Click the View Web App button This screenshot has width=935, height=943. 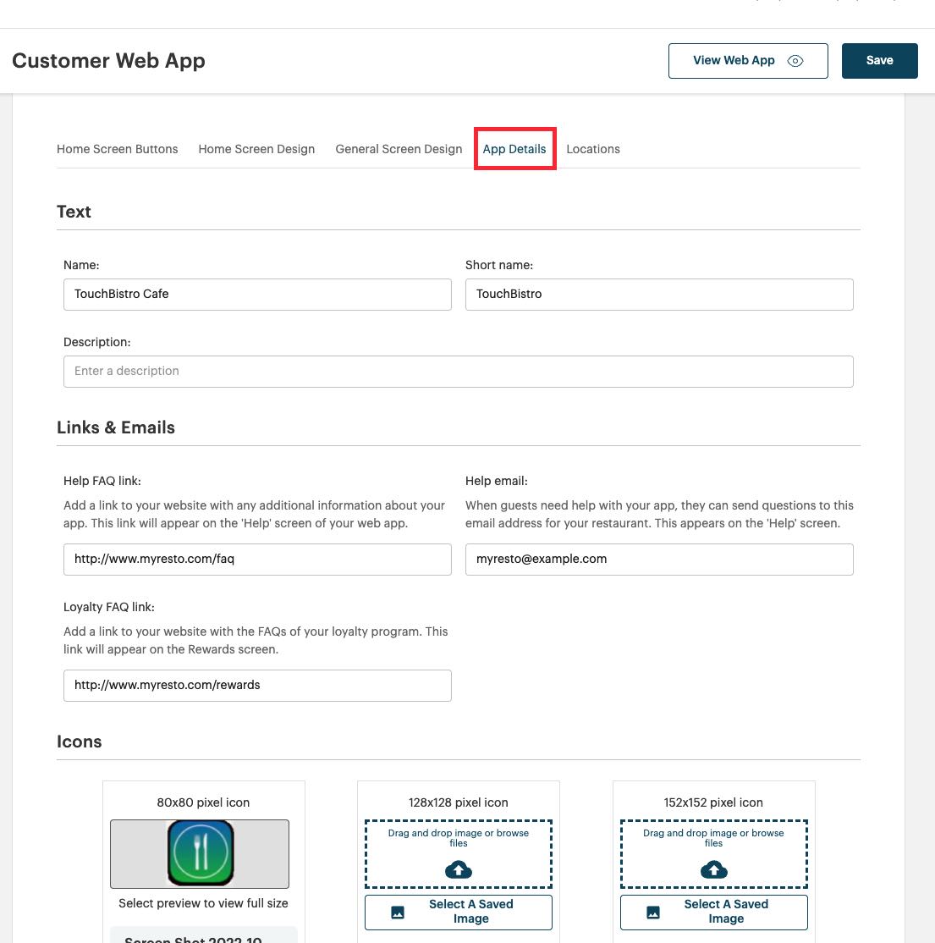click(x=734, y=60)
